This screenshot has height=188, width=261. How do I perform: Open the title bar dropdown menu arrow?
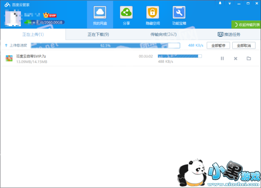tap(230, 3)
